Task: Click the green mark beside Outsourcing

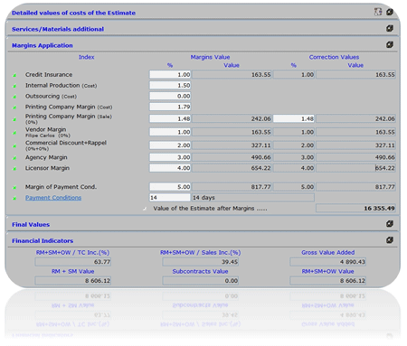Action: tap(14, 97)
